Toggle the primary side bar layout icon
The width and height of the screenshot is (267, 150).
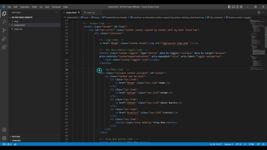(x=229, y=7)
